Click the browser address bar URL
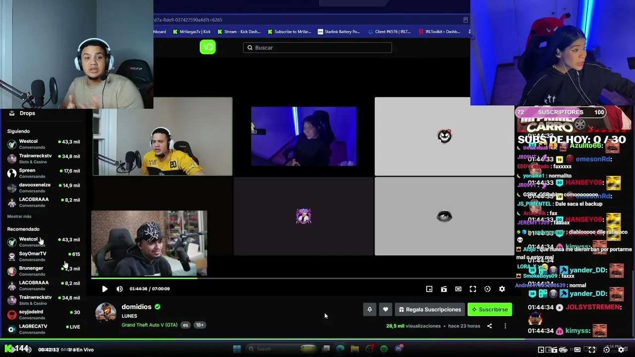This screenshot has height=357, width=635. [189, 20]
